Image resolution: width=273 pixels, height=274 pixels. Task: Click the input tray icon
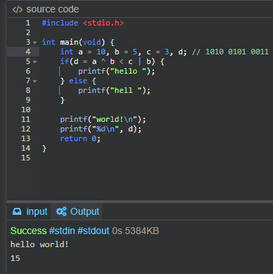pos(17,211)
